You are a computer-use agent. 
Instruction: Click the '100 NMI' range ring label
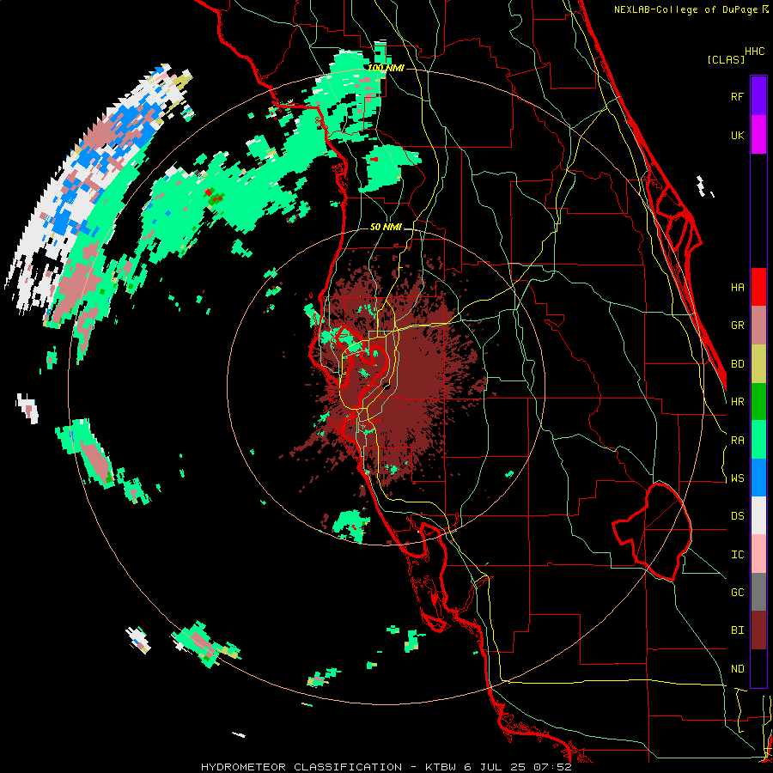pyautogui.click(x=386, y=68)
